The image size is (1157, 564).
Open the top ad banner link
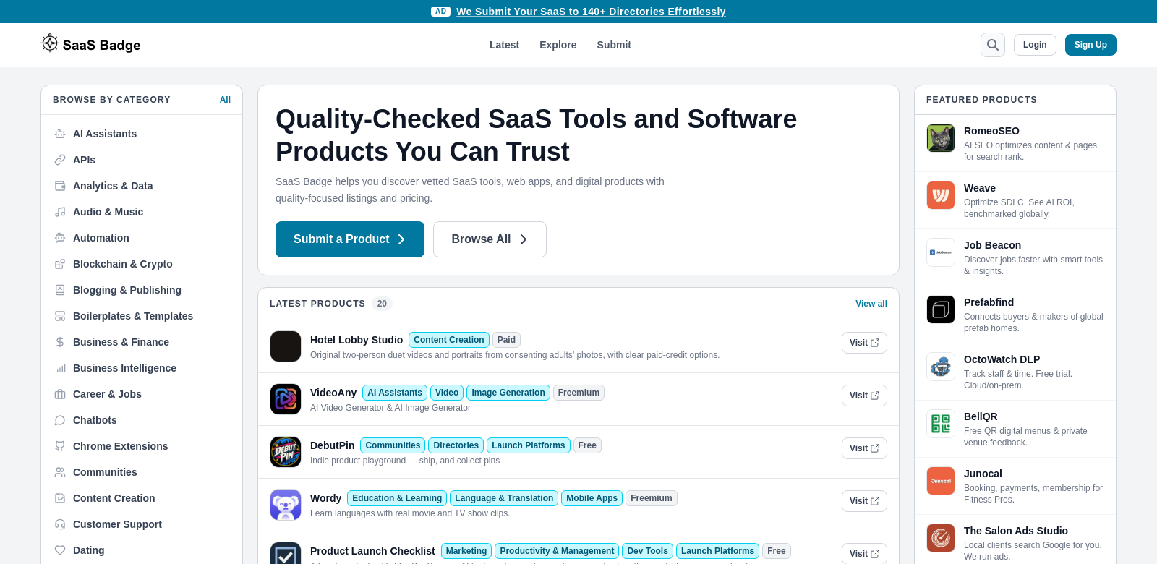[591, 12]
